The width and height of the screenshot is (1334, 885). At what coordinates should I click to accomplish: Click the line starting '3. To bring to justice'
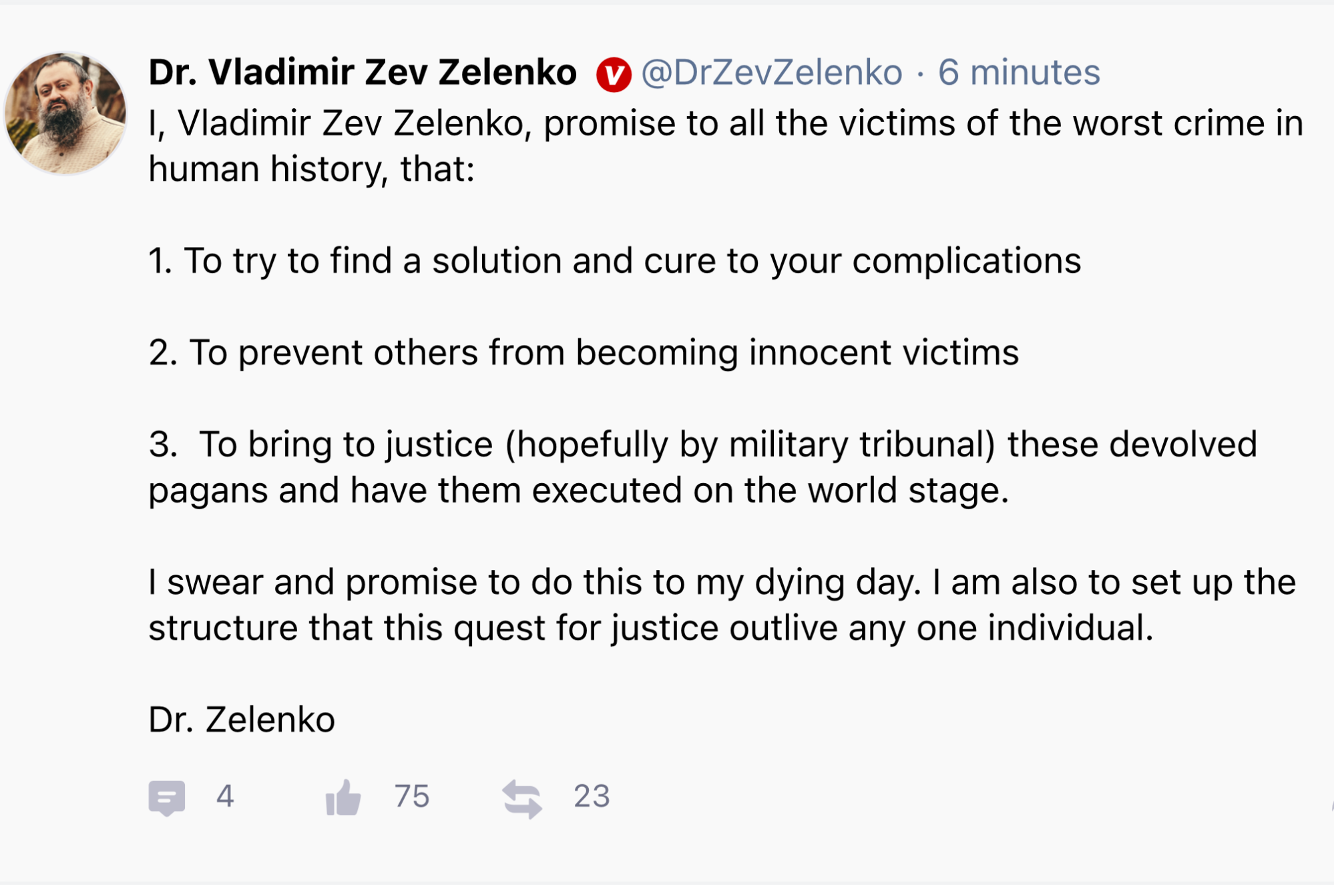[x=702, y=445]
